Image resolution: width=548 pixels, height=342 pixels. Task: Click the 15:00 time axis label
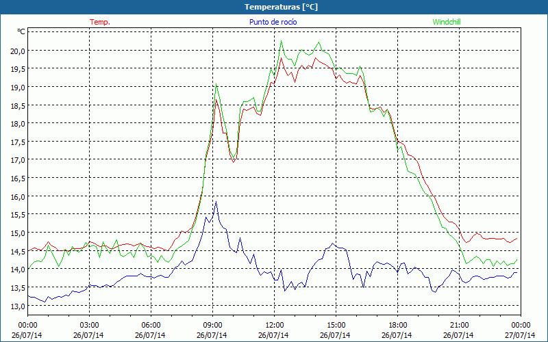336,326
